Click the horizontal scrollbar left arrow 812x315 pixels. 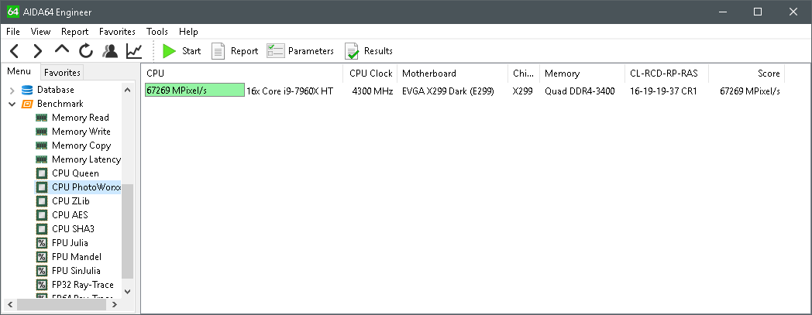(9, 305)
